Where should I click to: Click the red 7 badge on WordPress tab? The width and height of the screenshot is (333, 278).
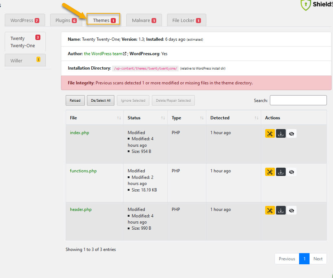[37, 21]
